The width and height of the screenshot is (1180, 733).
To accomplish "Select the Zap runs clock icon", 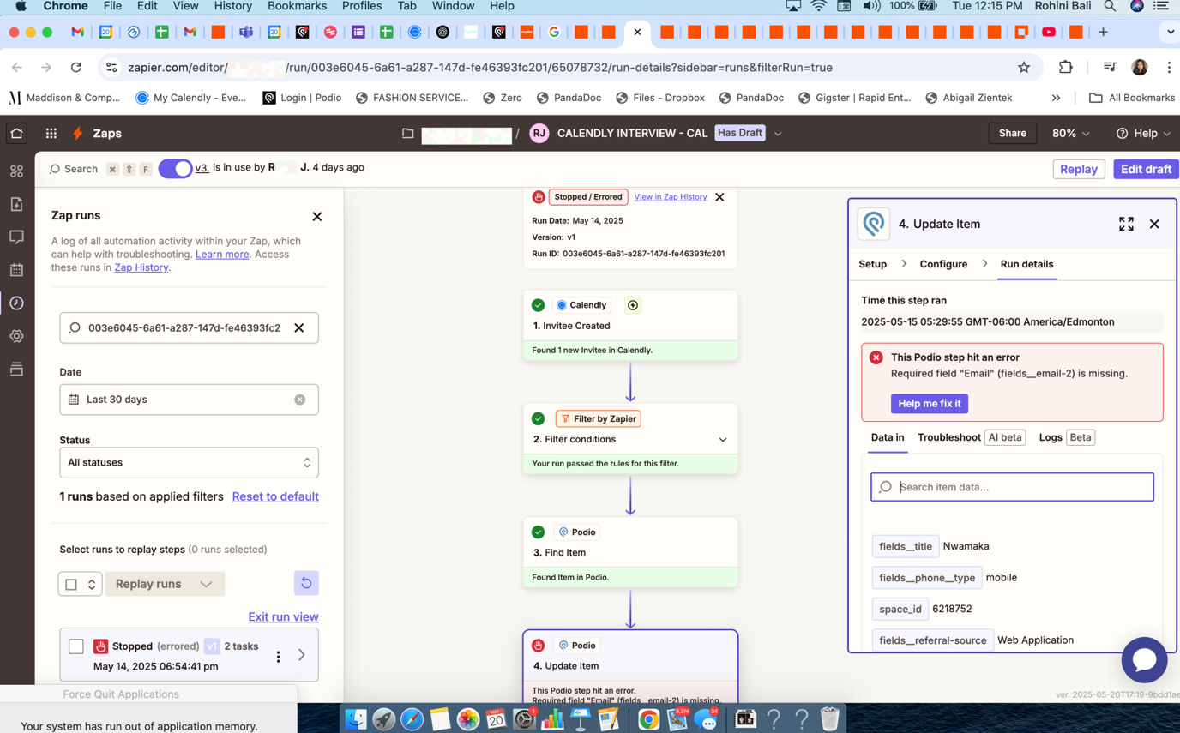I will [x=16, y=303].
